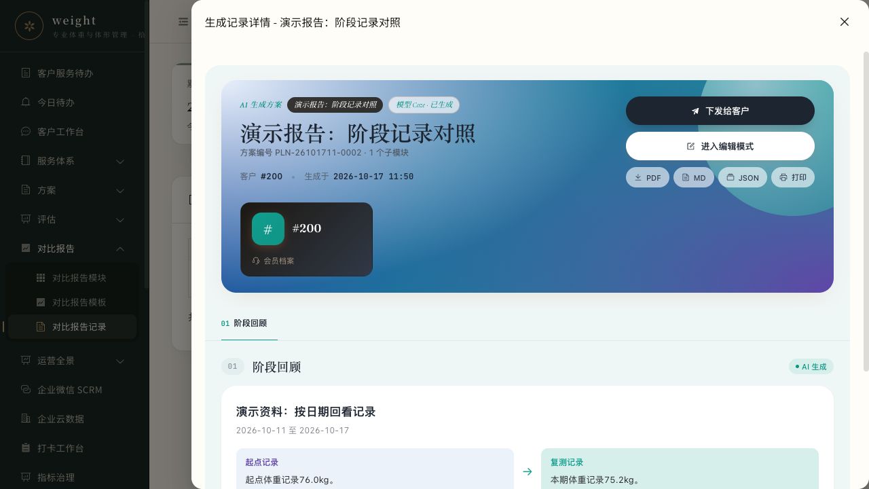Download the report as PDF
This screenshot has height=489, width=869.
tap(648, 177)
